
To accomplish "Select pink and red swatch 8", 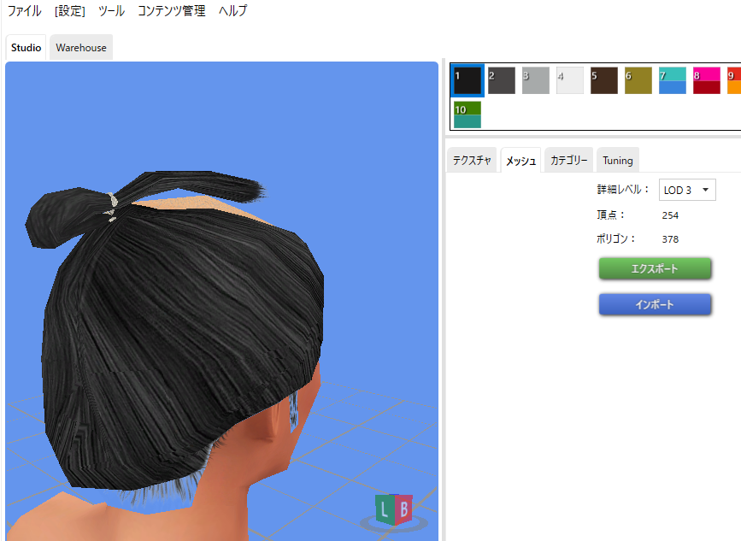I will point(707,80).
